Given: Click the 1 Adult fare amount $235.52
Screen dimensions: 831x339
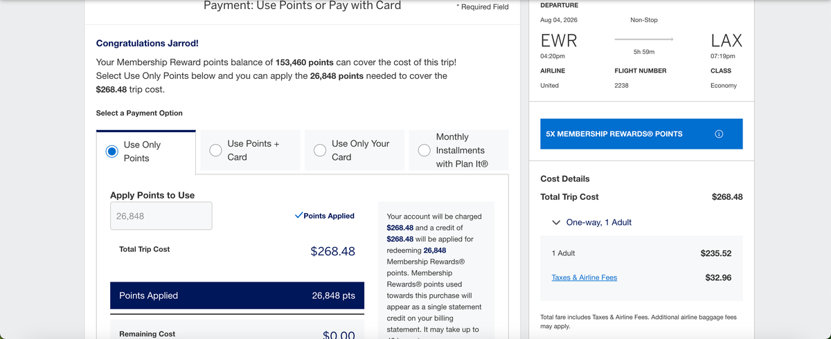Looking at the screenshot, I should 716,253.
